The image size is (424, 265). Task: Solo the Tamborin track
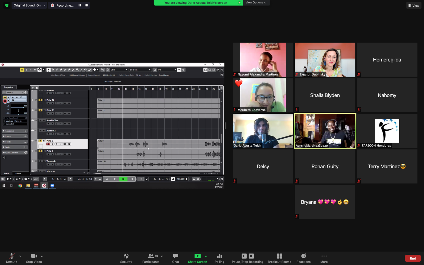(44, 161)
